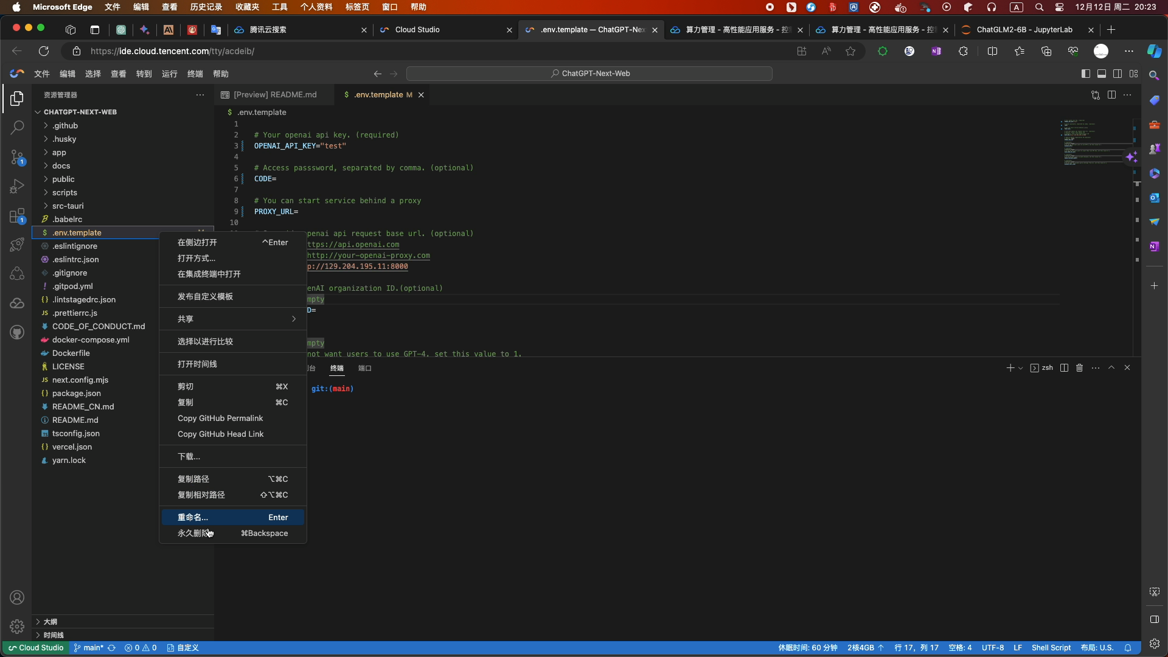Expand the 大纲 outline section

tap(50, 622)
